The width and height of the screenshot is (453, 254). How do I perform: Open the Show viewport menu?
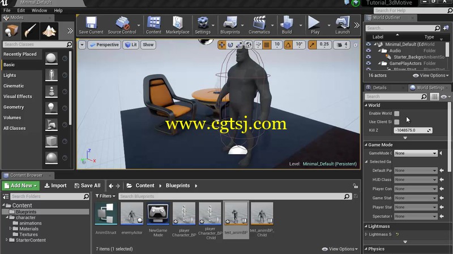(x=148, y=45)
